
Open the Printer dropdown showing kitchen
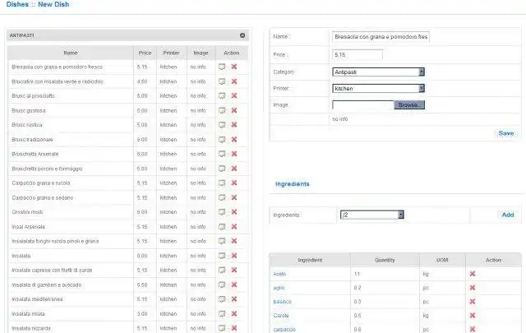tap(378, 88)
